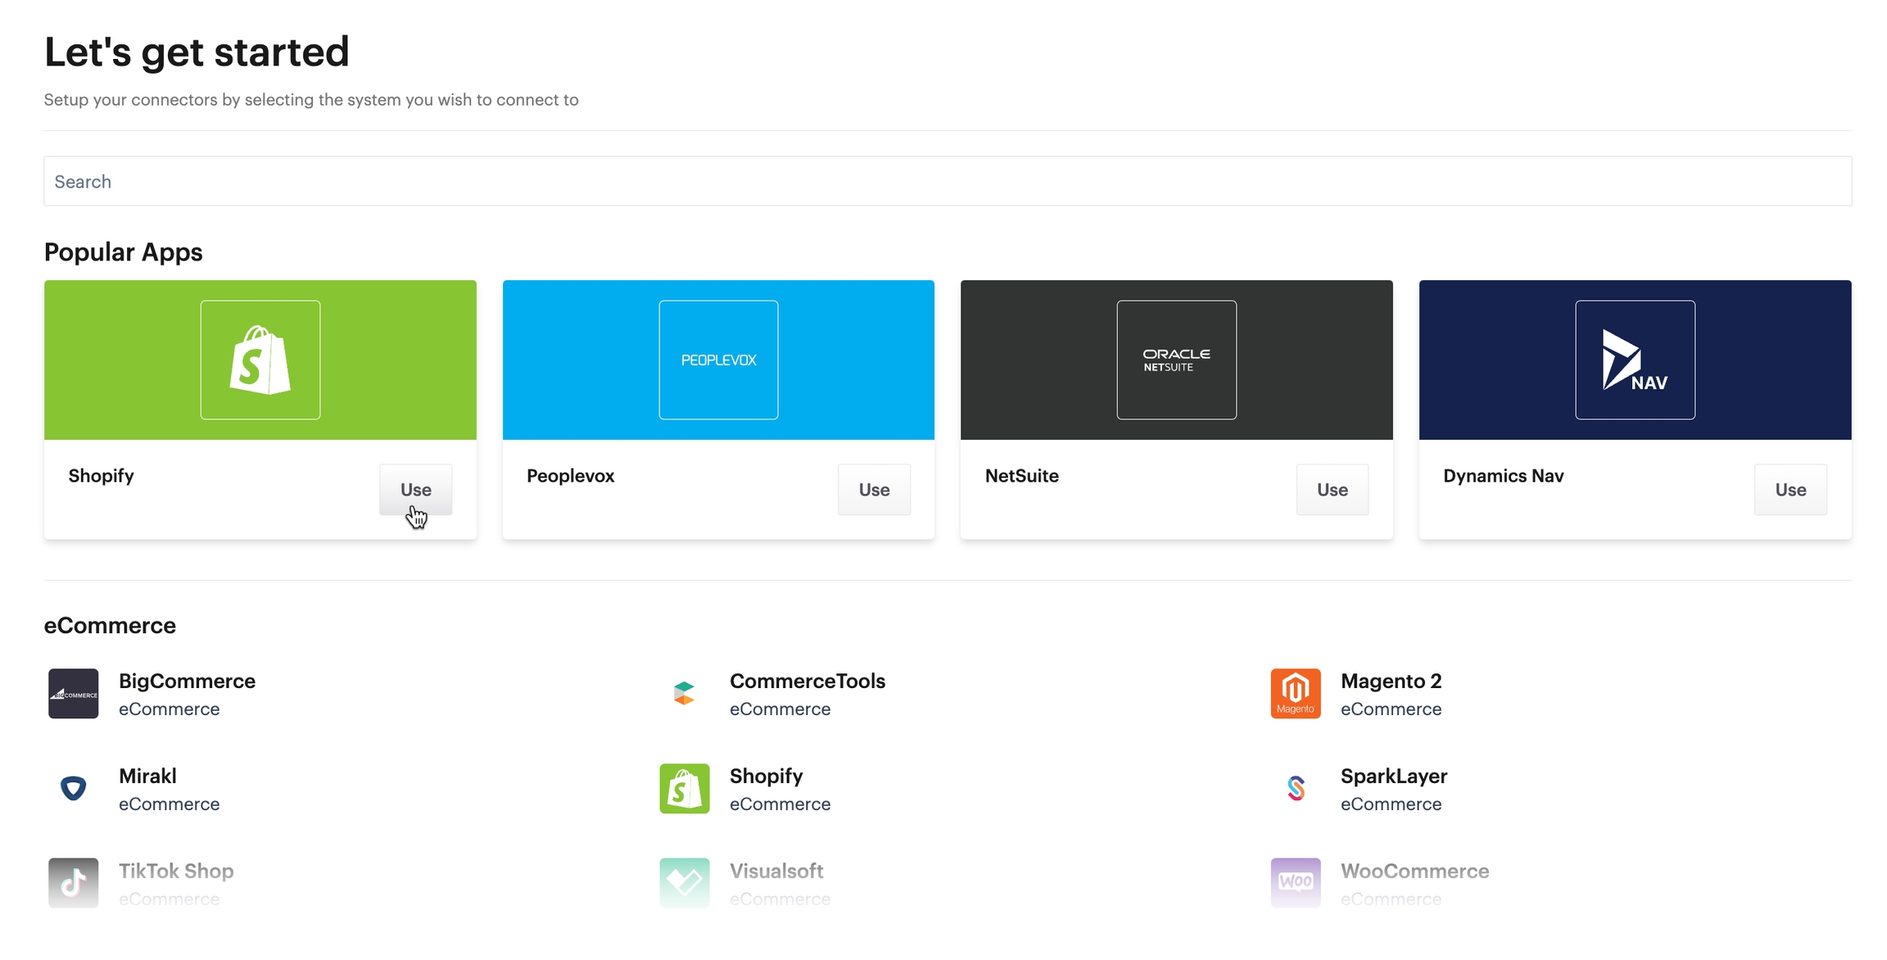Viewport: 1887px width, 960px height.
Task: Open the Magento 2 connector text link
Action: tap(1391, 682)
